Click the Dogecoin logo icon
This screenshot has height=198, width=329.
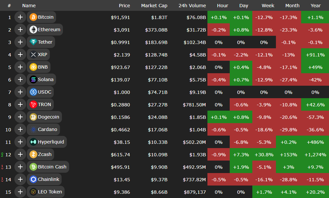[x=33, y=117]
